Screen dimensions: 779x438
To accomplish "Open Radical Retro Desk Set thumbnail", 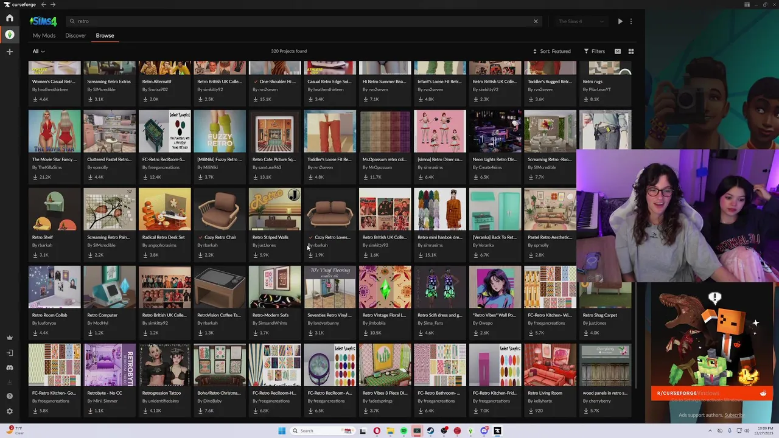I will 164,209.
